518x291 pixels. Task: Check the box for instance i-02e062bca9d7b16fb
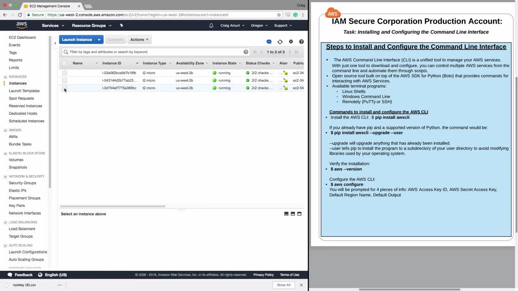click(64, 73)
